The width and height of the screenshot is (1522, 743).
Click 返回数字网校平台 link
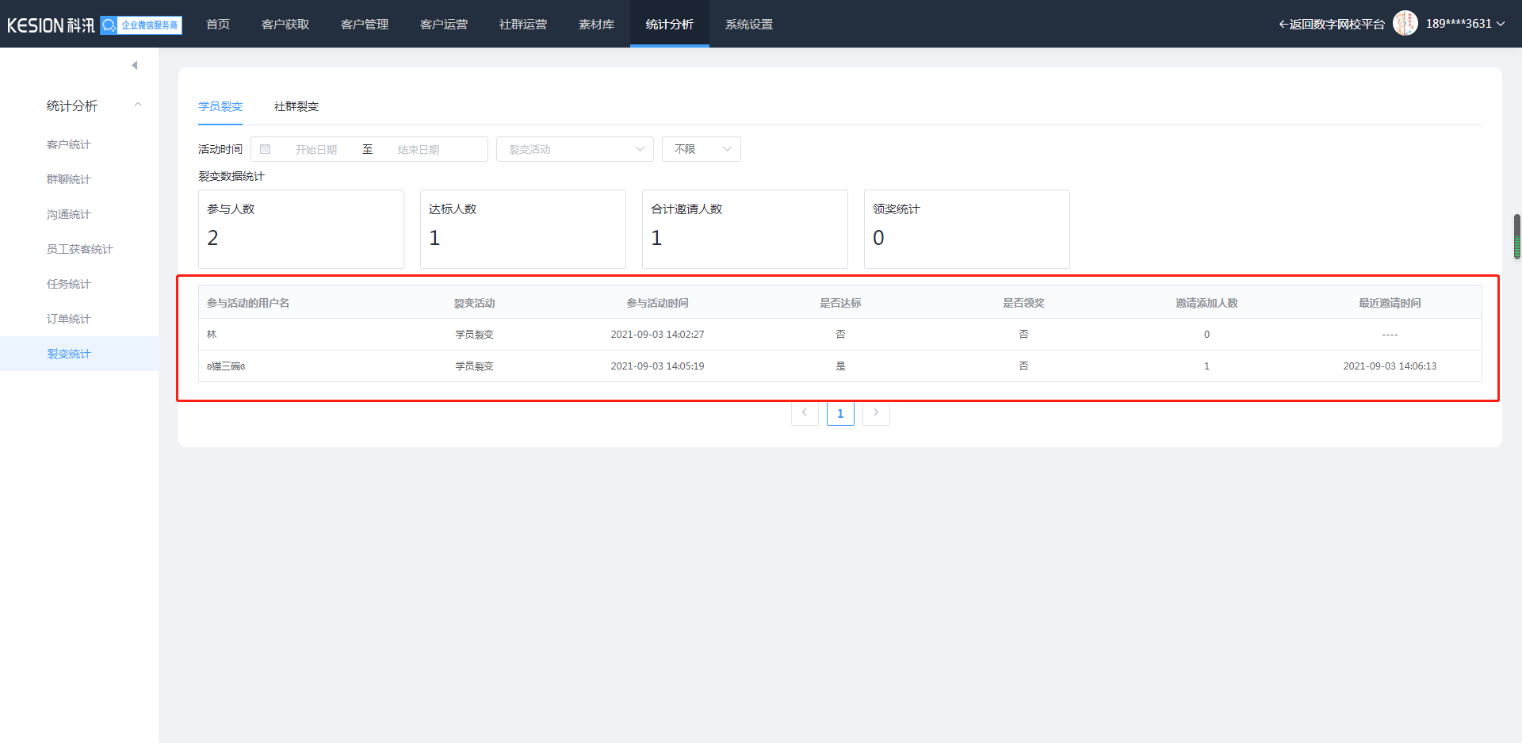tap(1332, 25)
